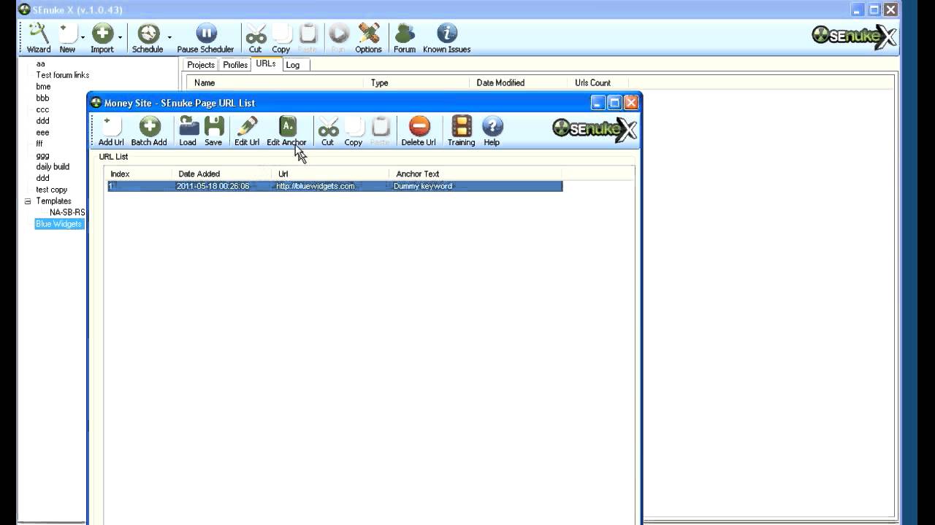935x525 pixels.
Task: Click Copy in the URL List toolbar
Action: [354, 131]
